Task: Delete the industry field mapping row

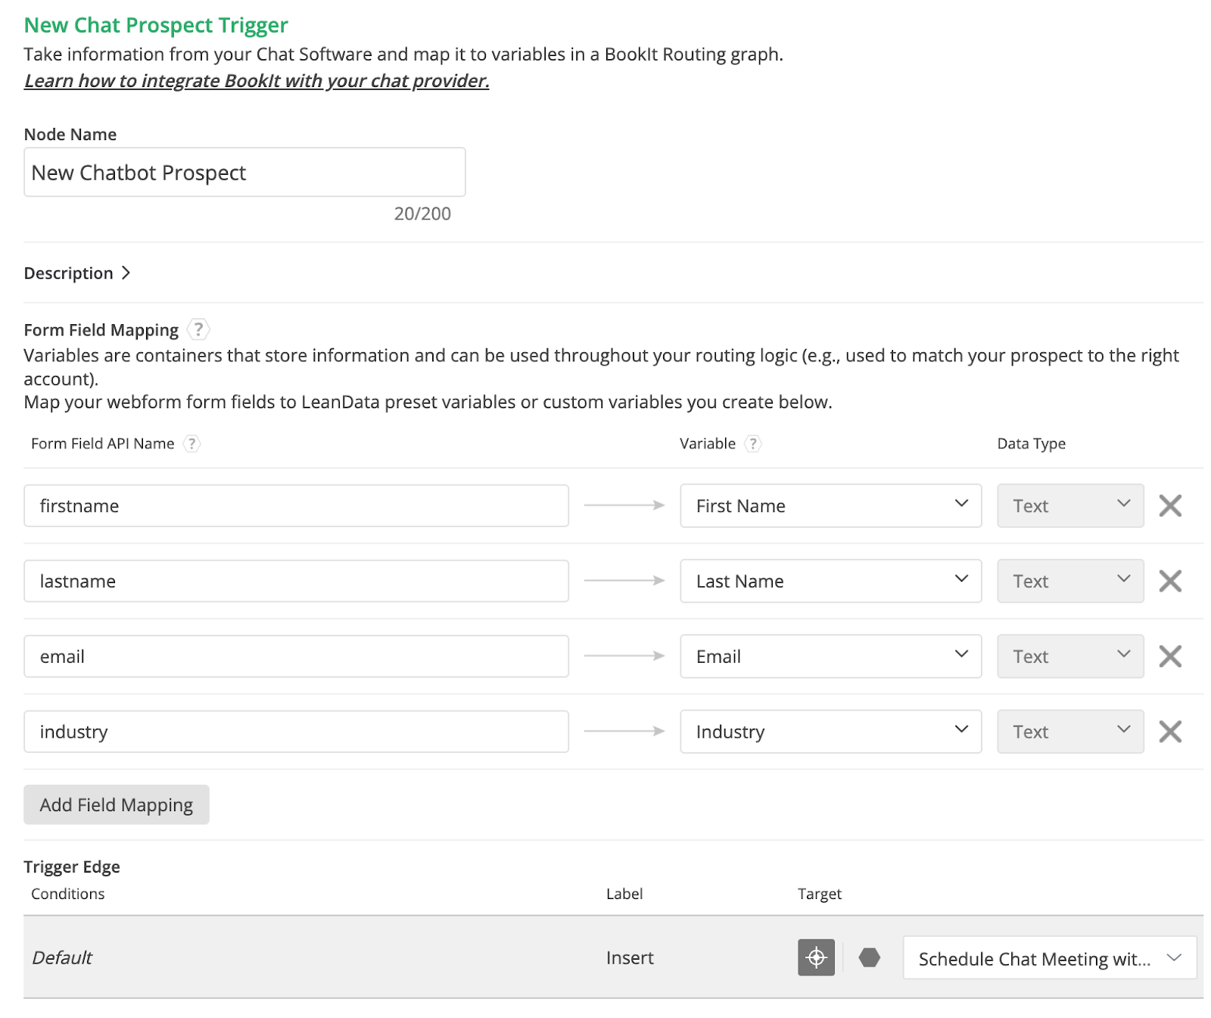Action: coord(1169,732)
